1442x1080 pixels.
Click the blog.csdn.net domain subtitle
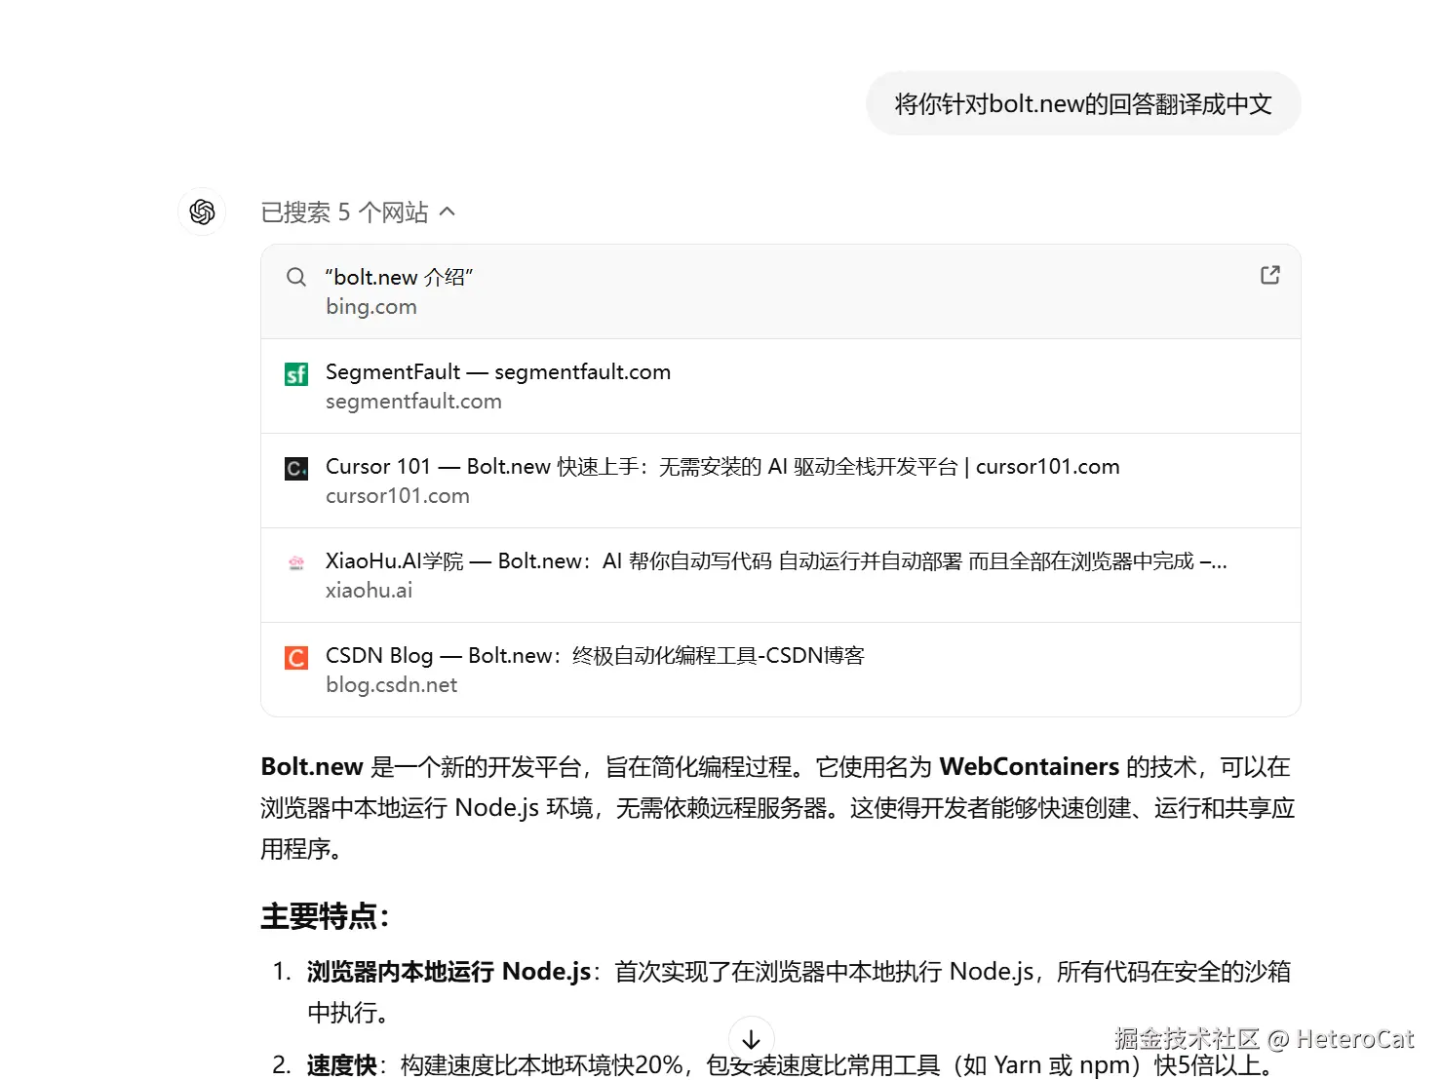coord(391,684)
